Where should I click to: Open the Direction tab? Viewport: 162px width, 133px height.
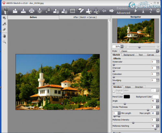(139, 87)
